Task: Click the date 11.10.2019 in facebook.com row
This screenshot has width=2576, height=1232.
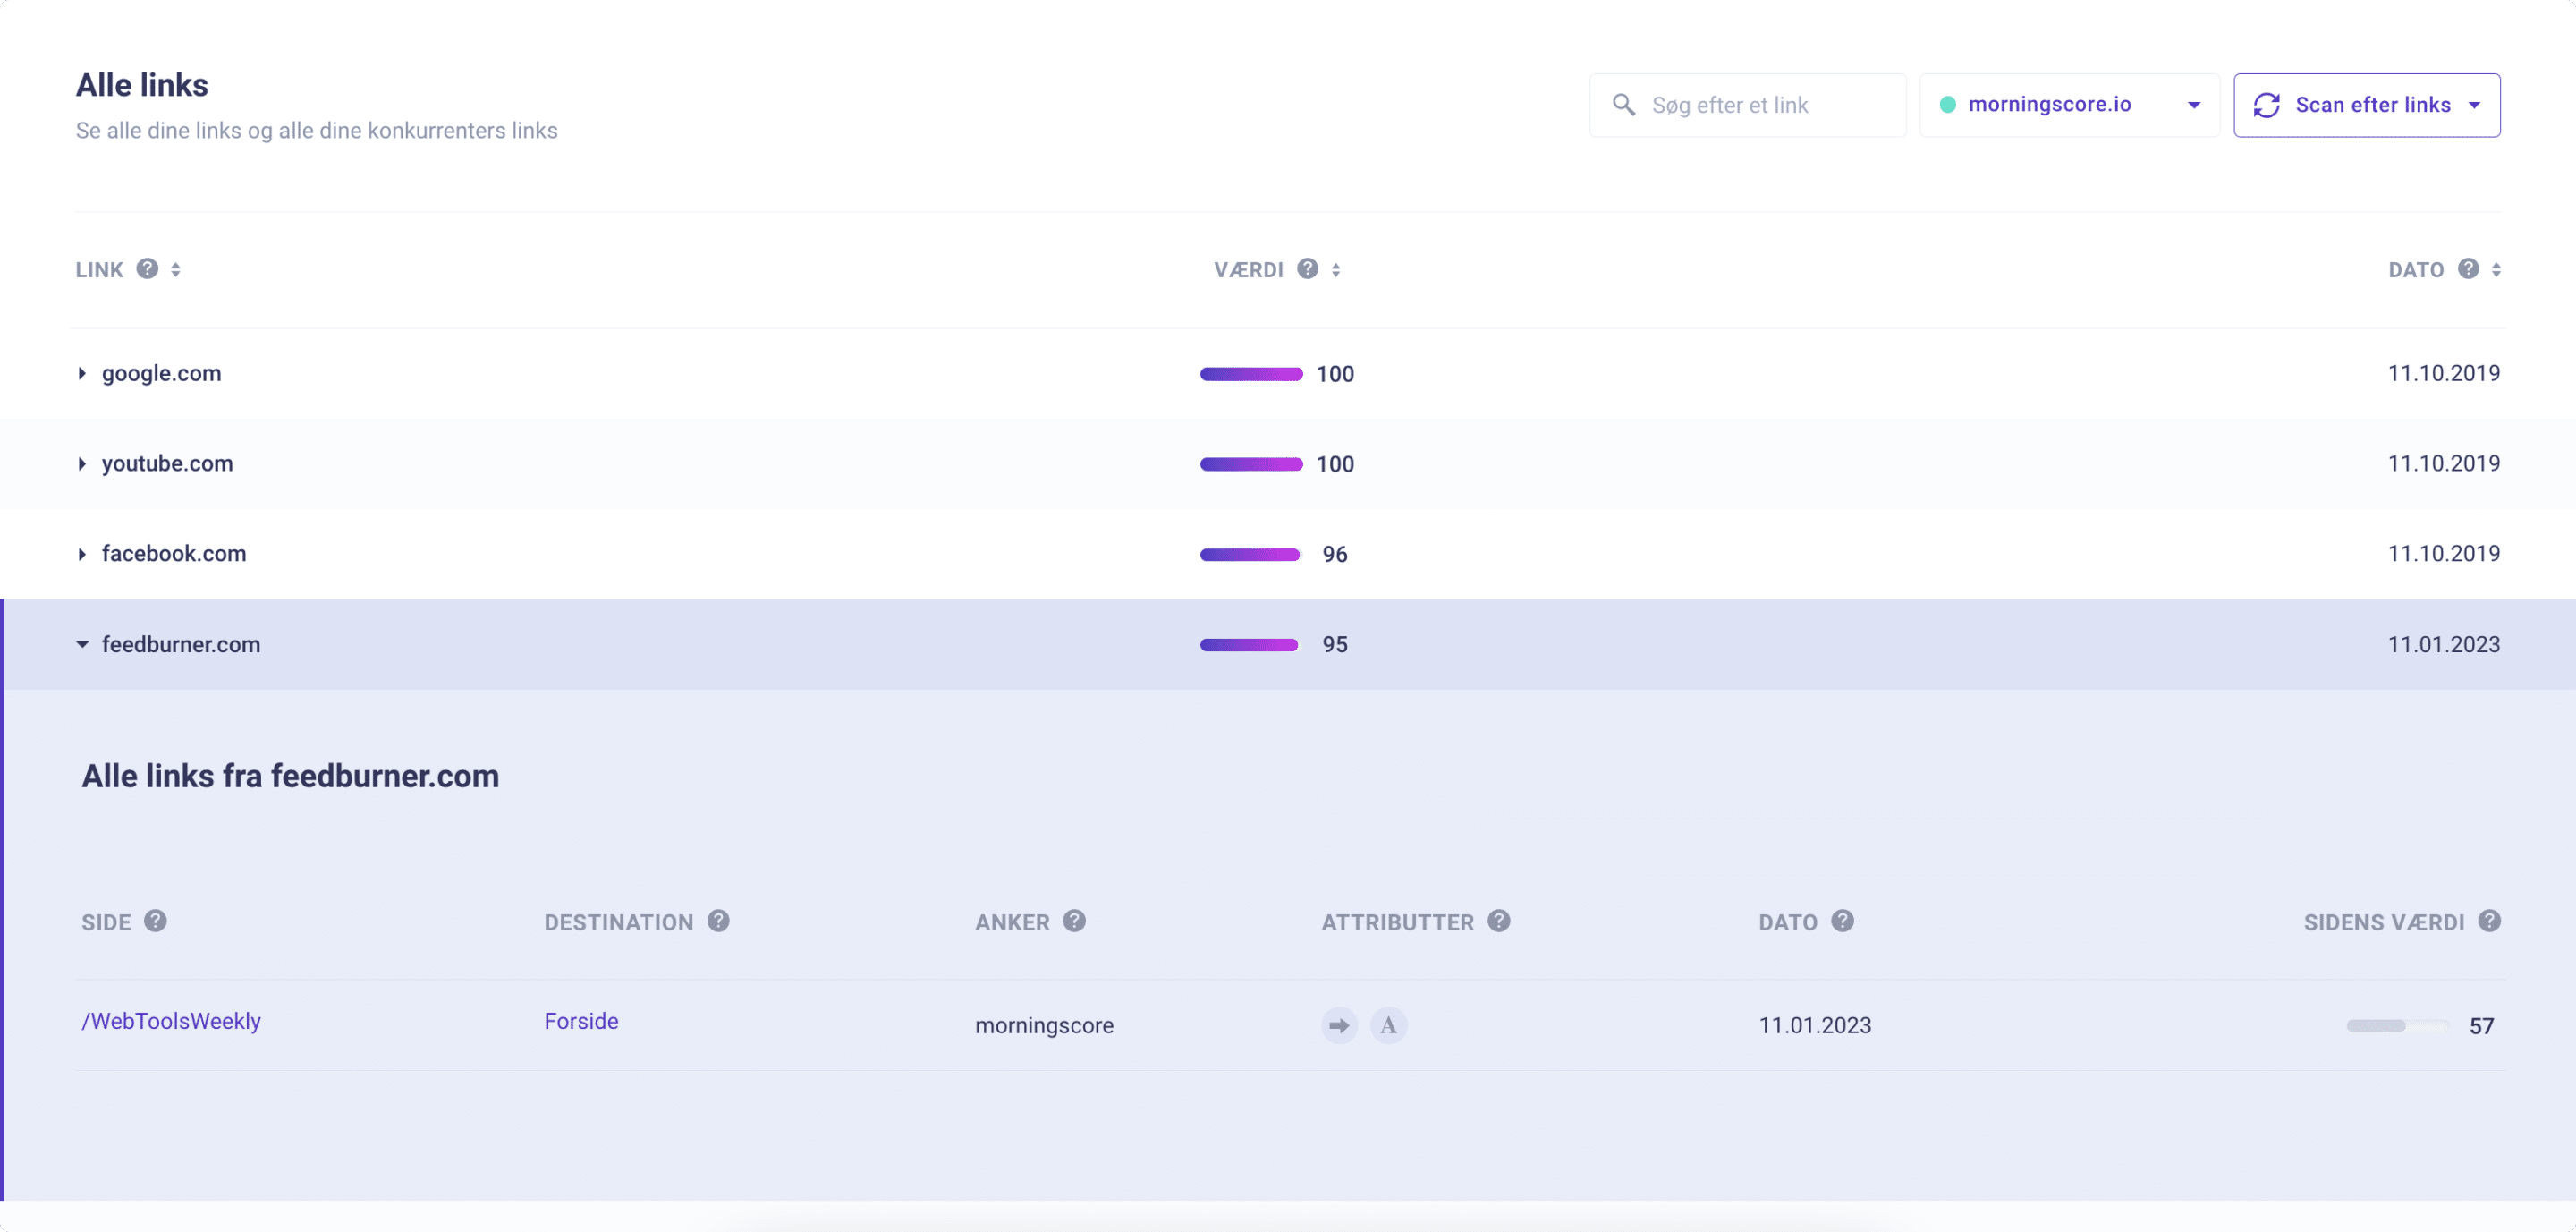Action: click(x=2444, y=554)
